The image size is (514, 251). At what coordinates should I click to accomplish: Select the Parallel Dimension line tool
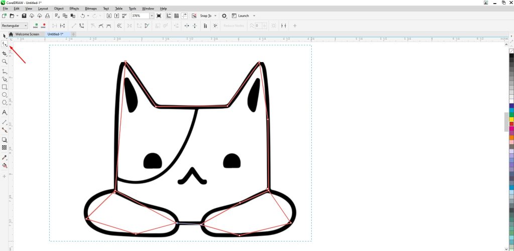[x=4, y=122]
